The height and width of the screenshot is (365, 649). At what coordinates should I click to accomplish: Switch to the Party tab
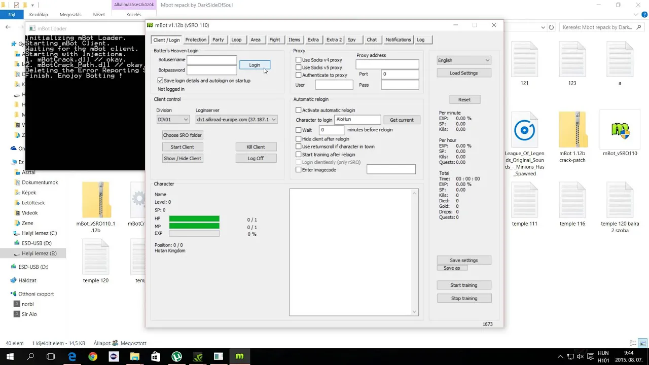(x=218, y=40)
